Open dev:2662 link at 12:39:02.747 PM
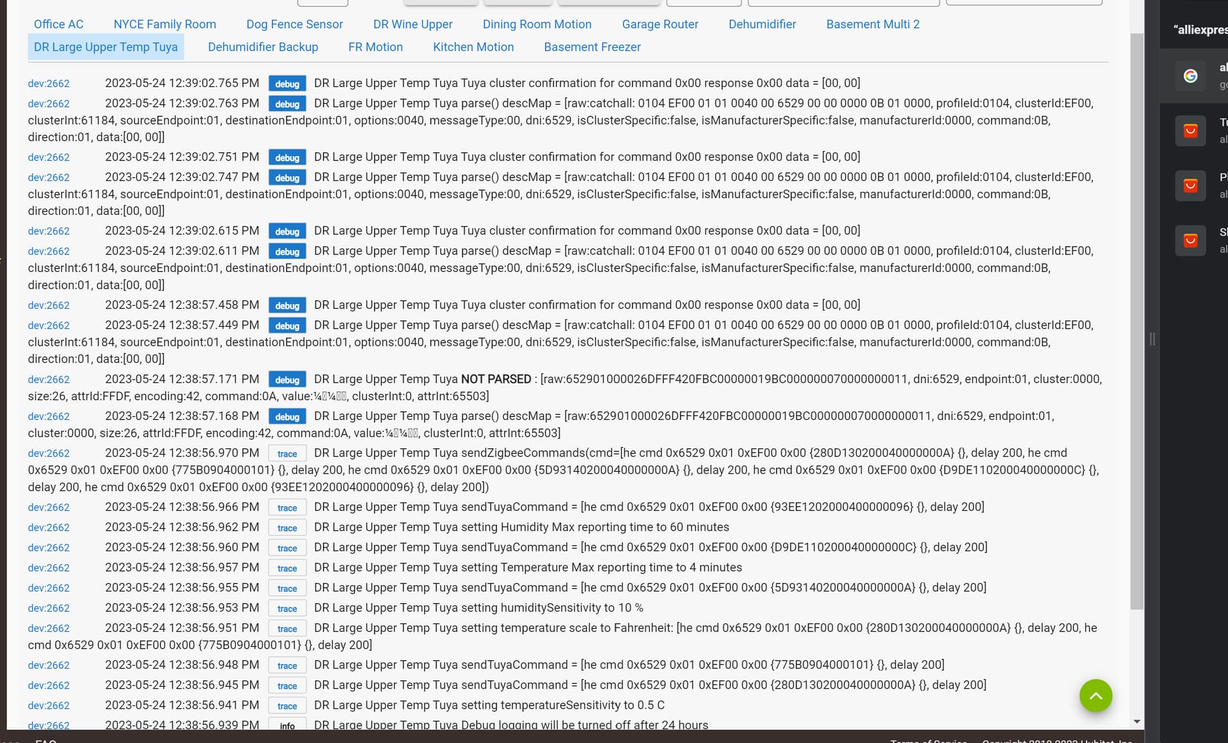Image resolution: width=1228 pixels, height=743 pixels. tap(49, 178)
